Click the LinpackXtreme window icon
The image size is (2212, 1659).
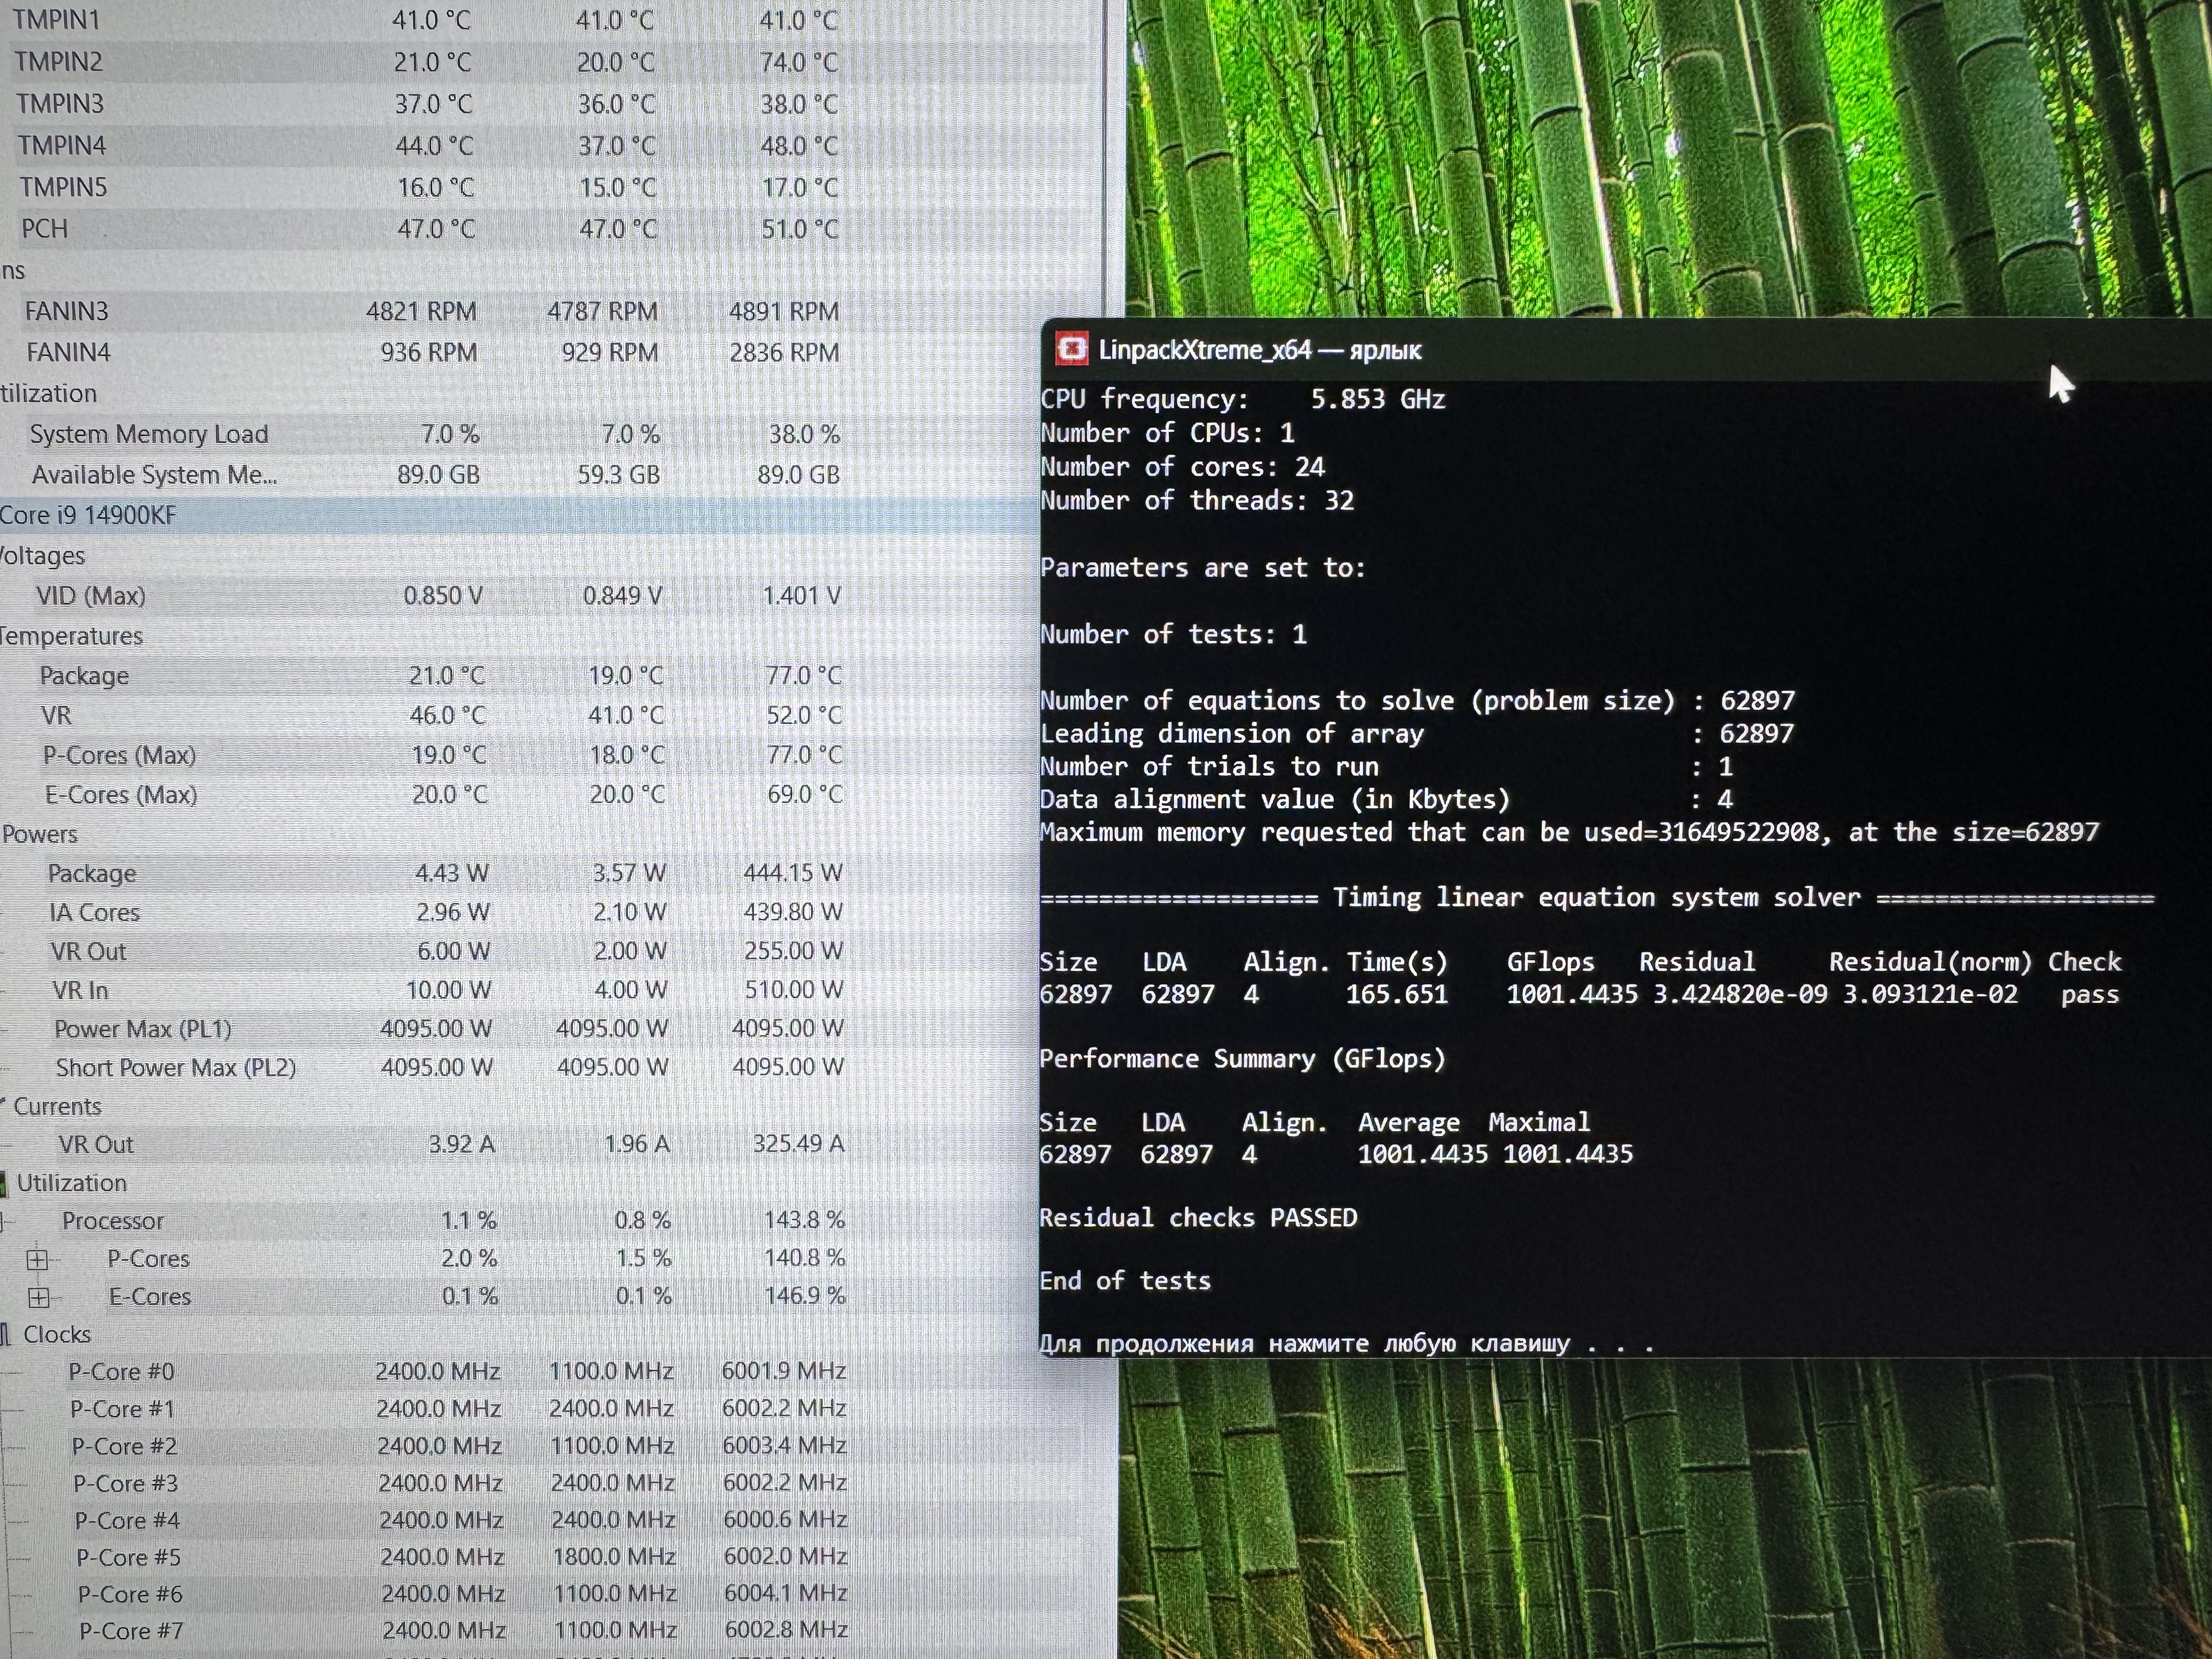1071,349
